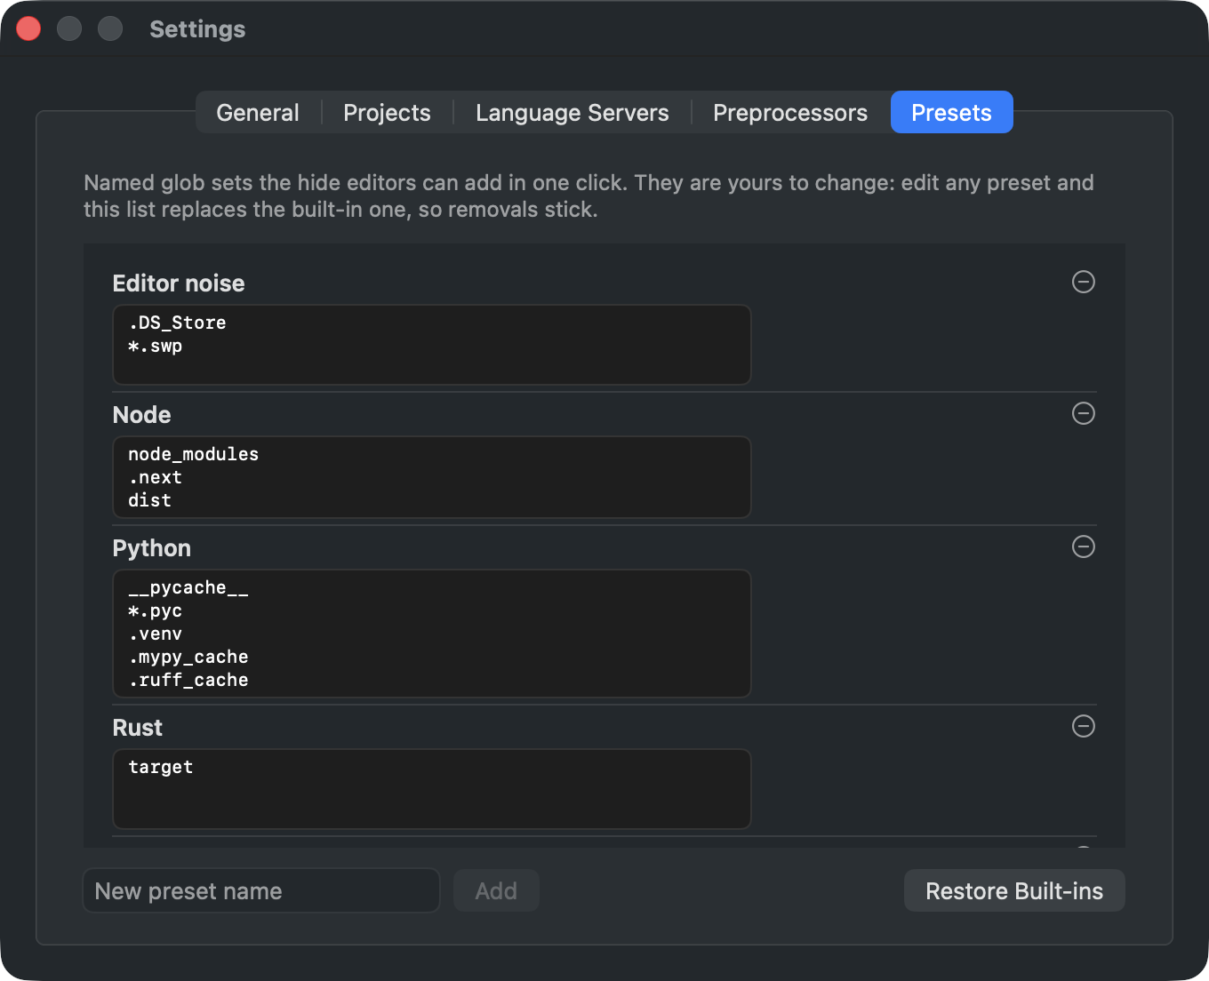Edit the Rust globs text area
The image size is (1209, 981).
tap(432, 789)
